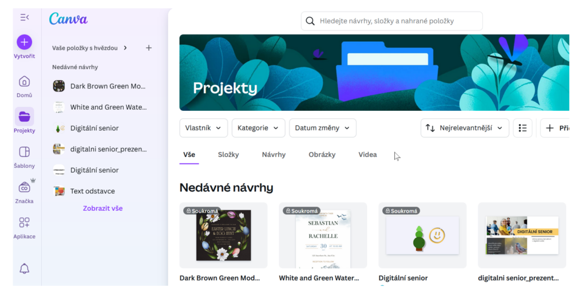Click the Zobrazit vše link
Viewport: 586px width, 292px height.
[x=103, y=209]
